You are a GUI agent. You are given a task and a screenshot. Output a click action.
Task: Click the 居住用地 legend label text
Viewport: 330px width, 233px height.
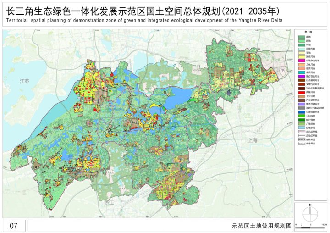tap(311, 57)
